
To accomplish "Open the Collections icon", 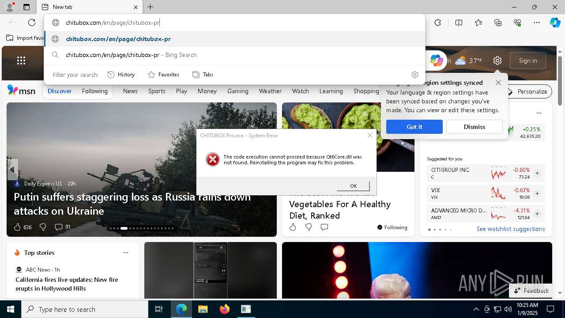I will 498,23.
